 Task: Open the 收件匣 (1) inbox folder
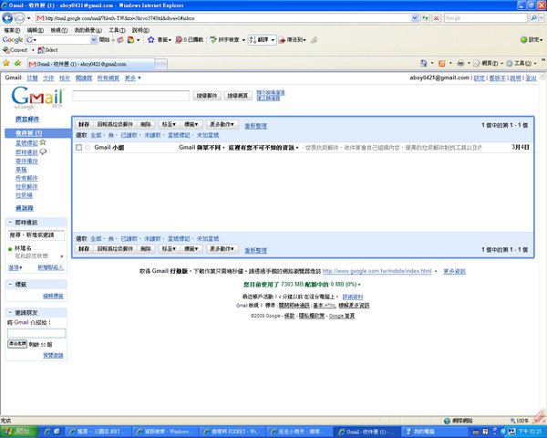[x=28, y=133]
